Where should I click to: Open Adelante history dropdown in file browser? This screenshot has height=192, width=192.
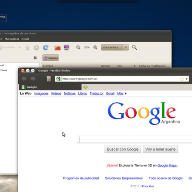point(20,48)
